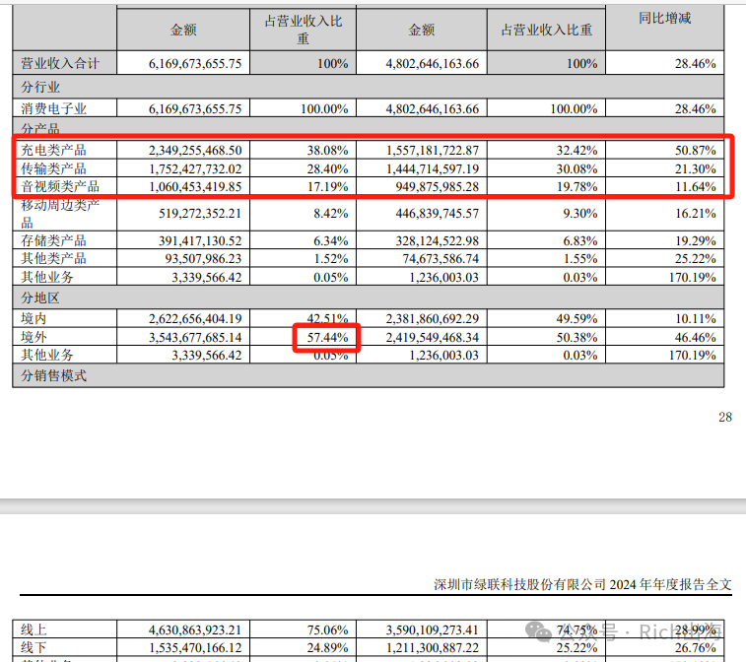Select the 25.22% growth cell for 其他类产品
Viewport: 746px width, 662px height.
(x=696, y=259)
